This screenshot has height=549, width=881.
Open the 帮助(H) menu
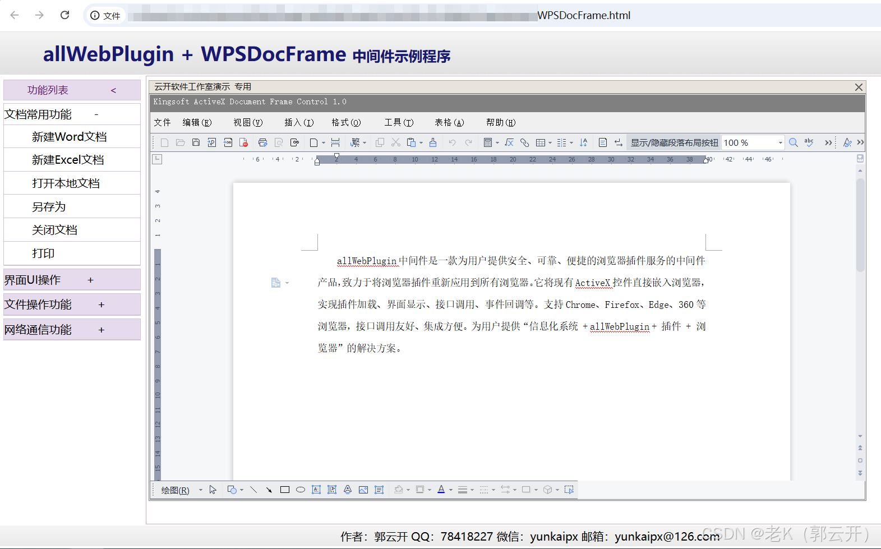[x=501, y=122]
